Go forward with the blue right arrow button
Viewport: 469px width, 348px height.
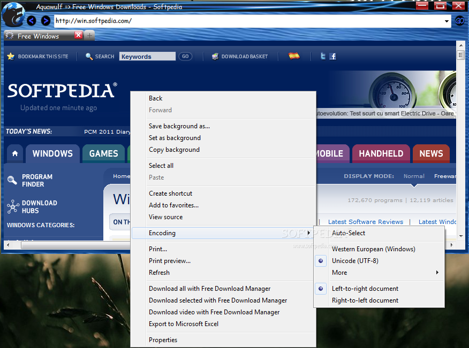click(x=46, y=21)
